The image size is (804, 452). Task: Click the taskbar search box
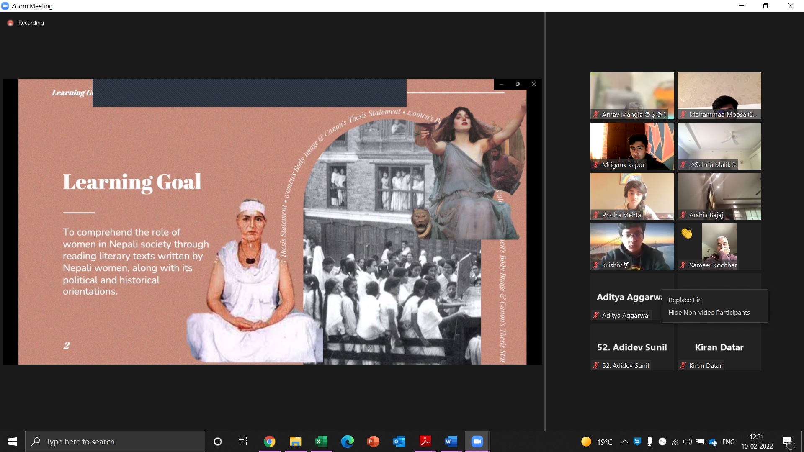coord(115,442)
